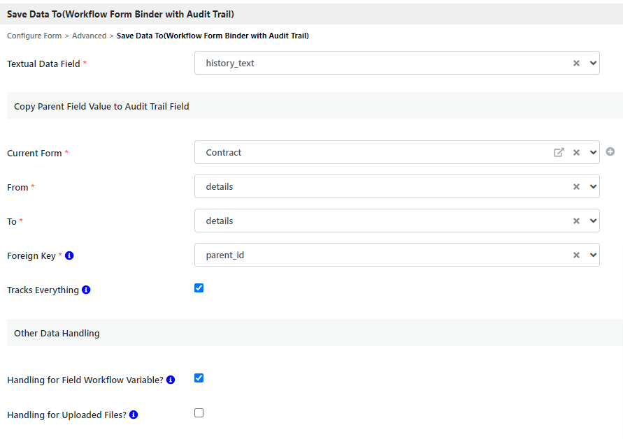Navigate to Advanced breadcrumb link
The image size is (623, 439).
click(89, 36)
